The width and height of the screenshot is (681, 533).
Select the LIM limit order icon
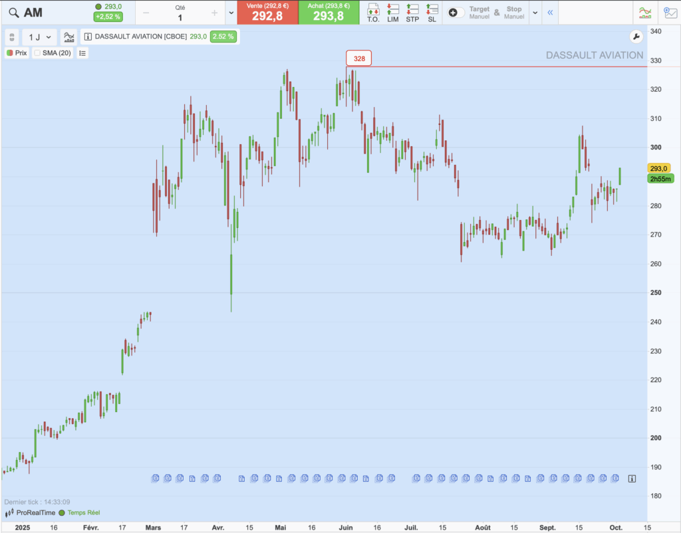pyautogui.click(x=393, y=12)
